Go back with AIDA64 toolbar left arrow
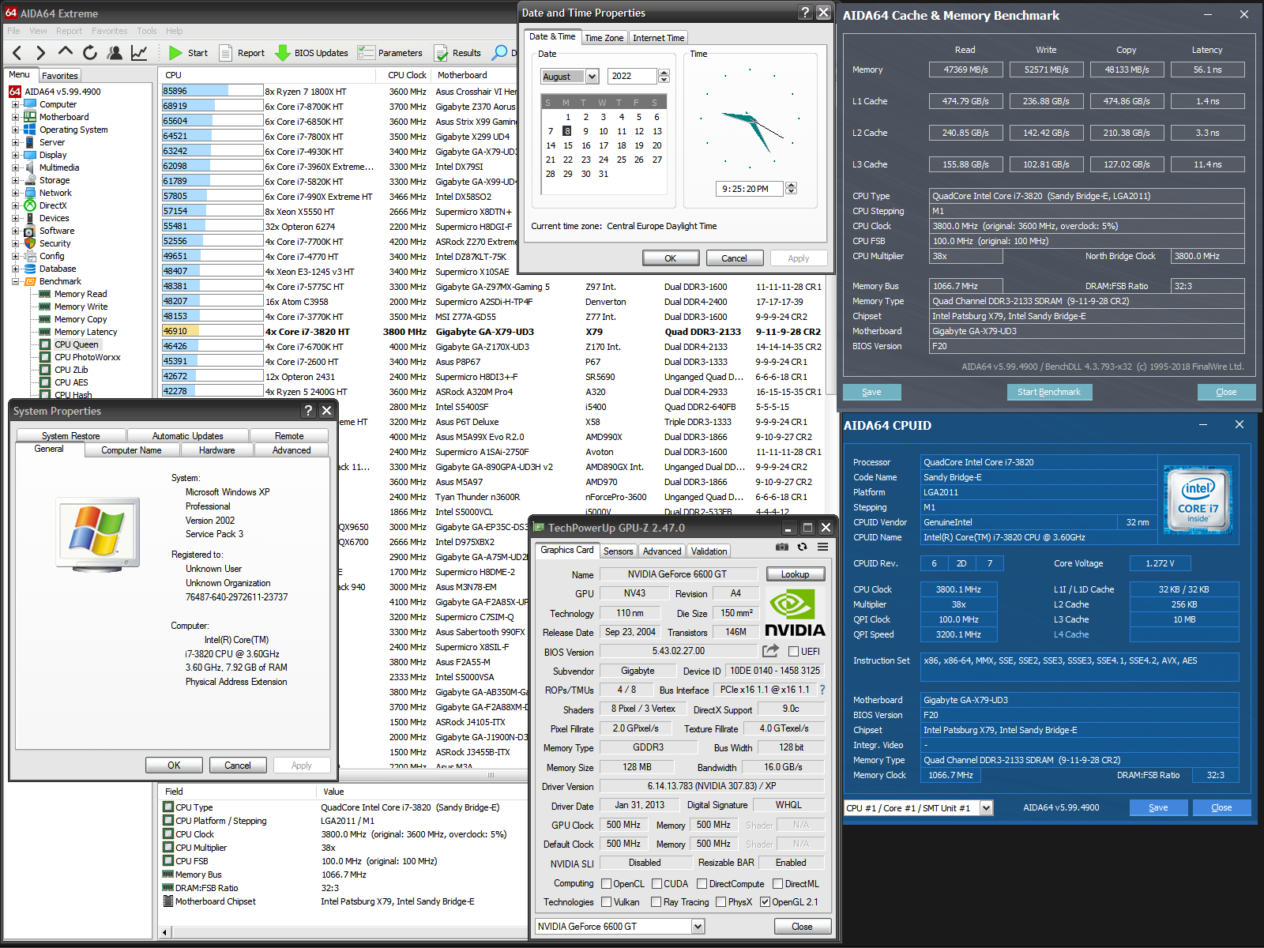Screen dimensions: 1264x948 coord(17,53)
